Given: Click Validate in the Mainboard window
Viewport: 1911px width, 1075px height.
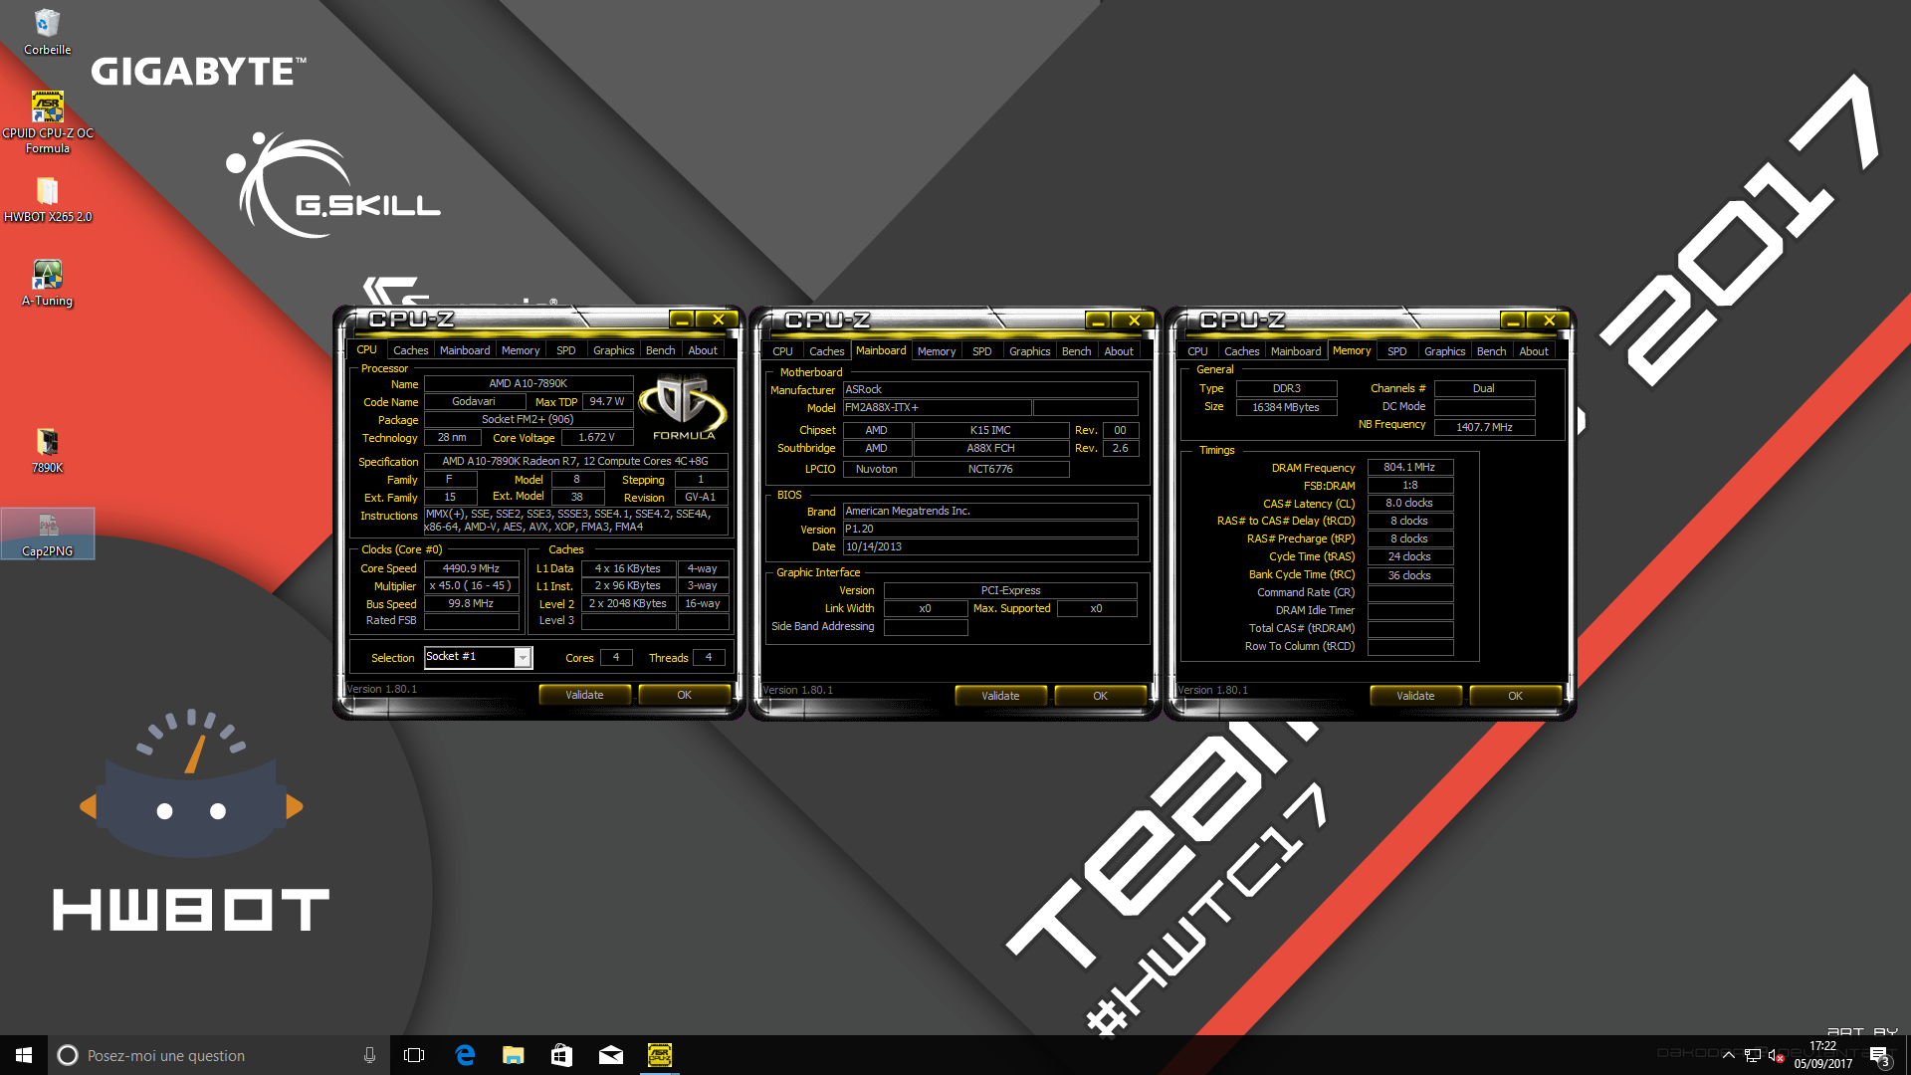Looking at the screenshot, I should tap(1000, 696).
